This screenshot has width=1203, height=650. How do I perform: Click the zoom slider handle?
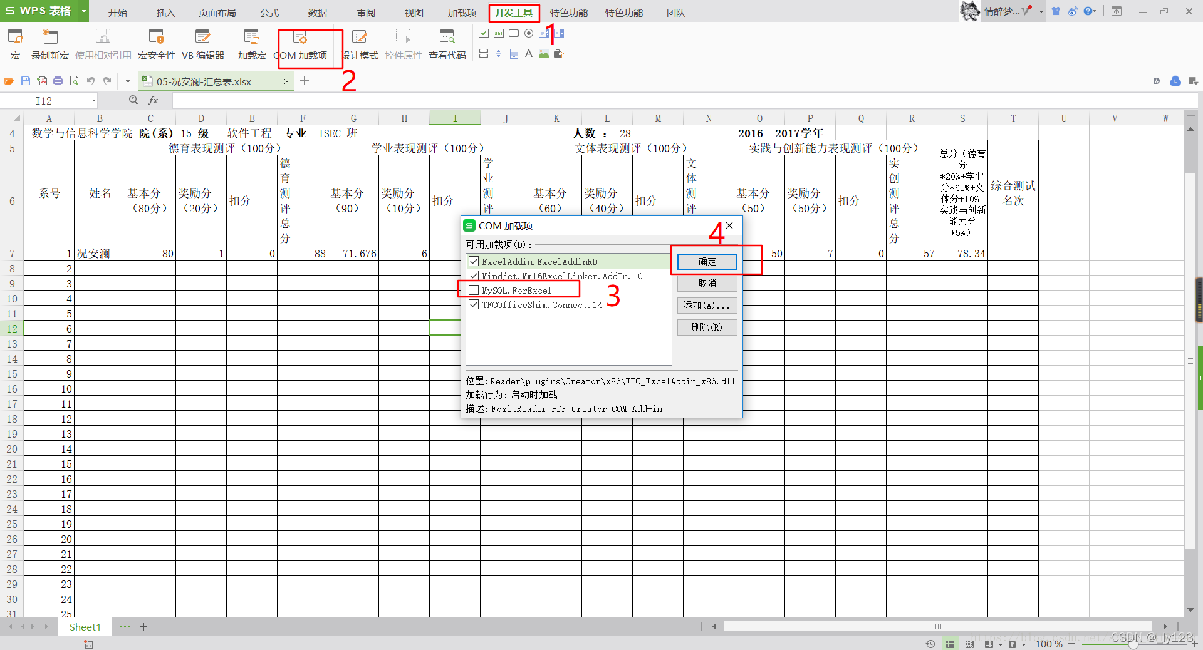(1133, 644)
